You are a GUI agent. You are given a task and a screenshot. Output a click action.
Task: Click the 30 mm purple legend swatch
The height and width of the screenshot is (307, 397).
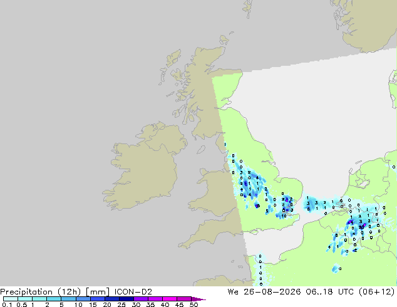pyautogui.click(x=140, y=299)
